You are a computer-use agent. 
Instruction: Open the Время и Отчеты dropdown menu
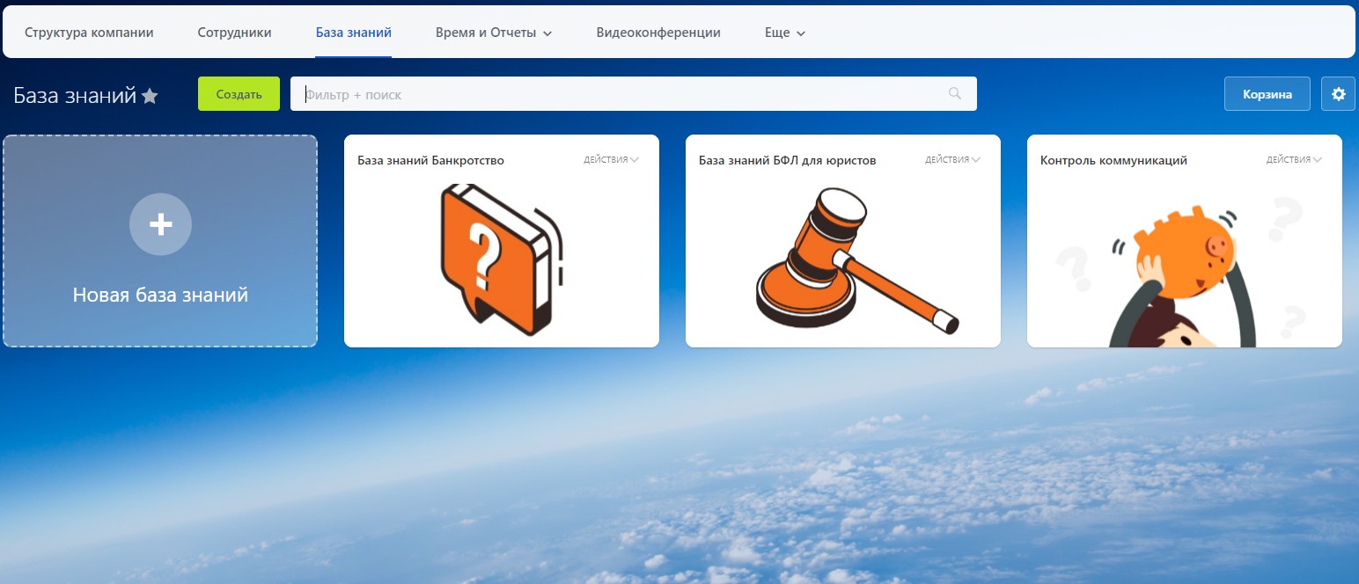[494, 33]
